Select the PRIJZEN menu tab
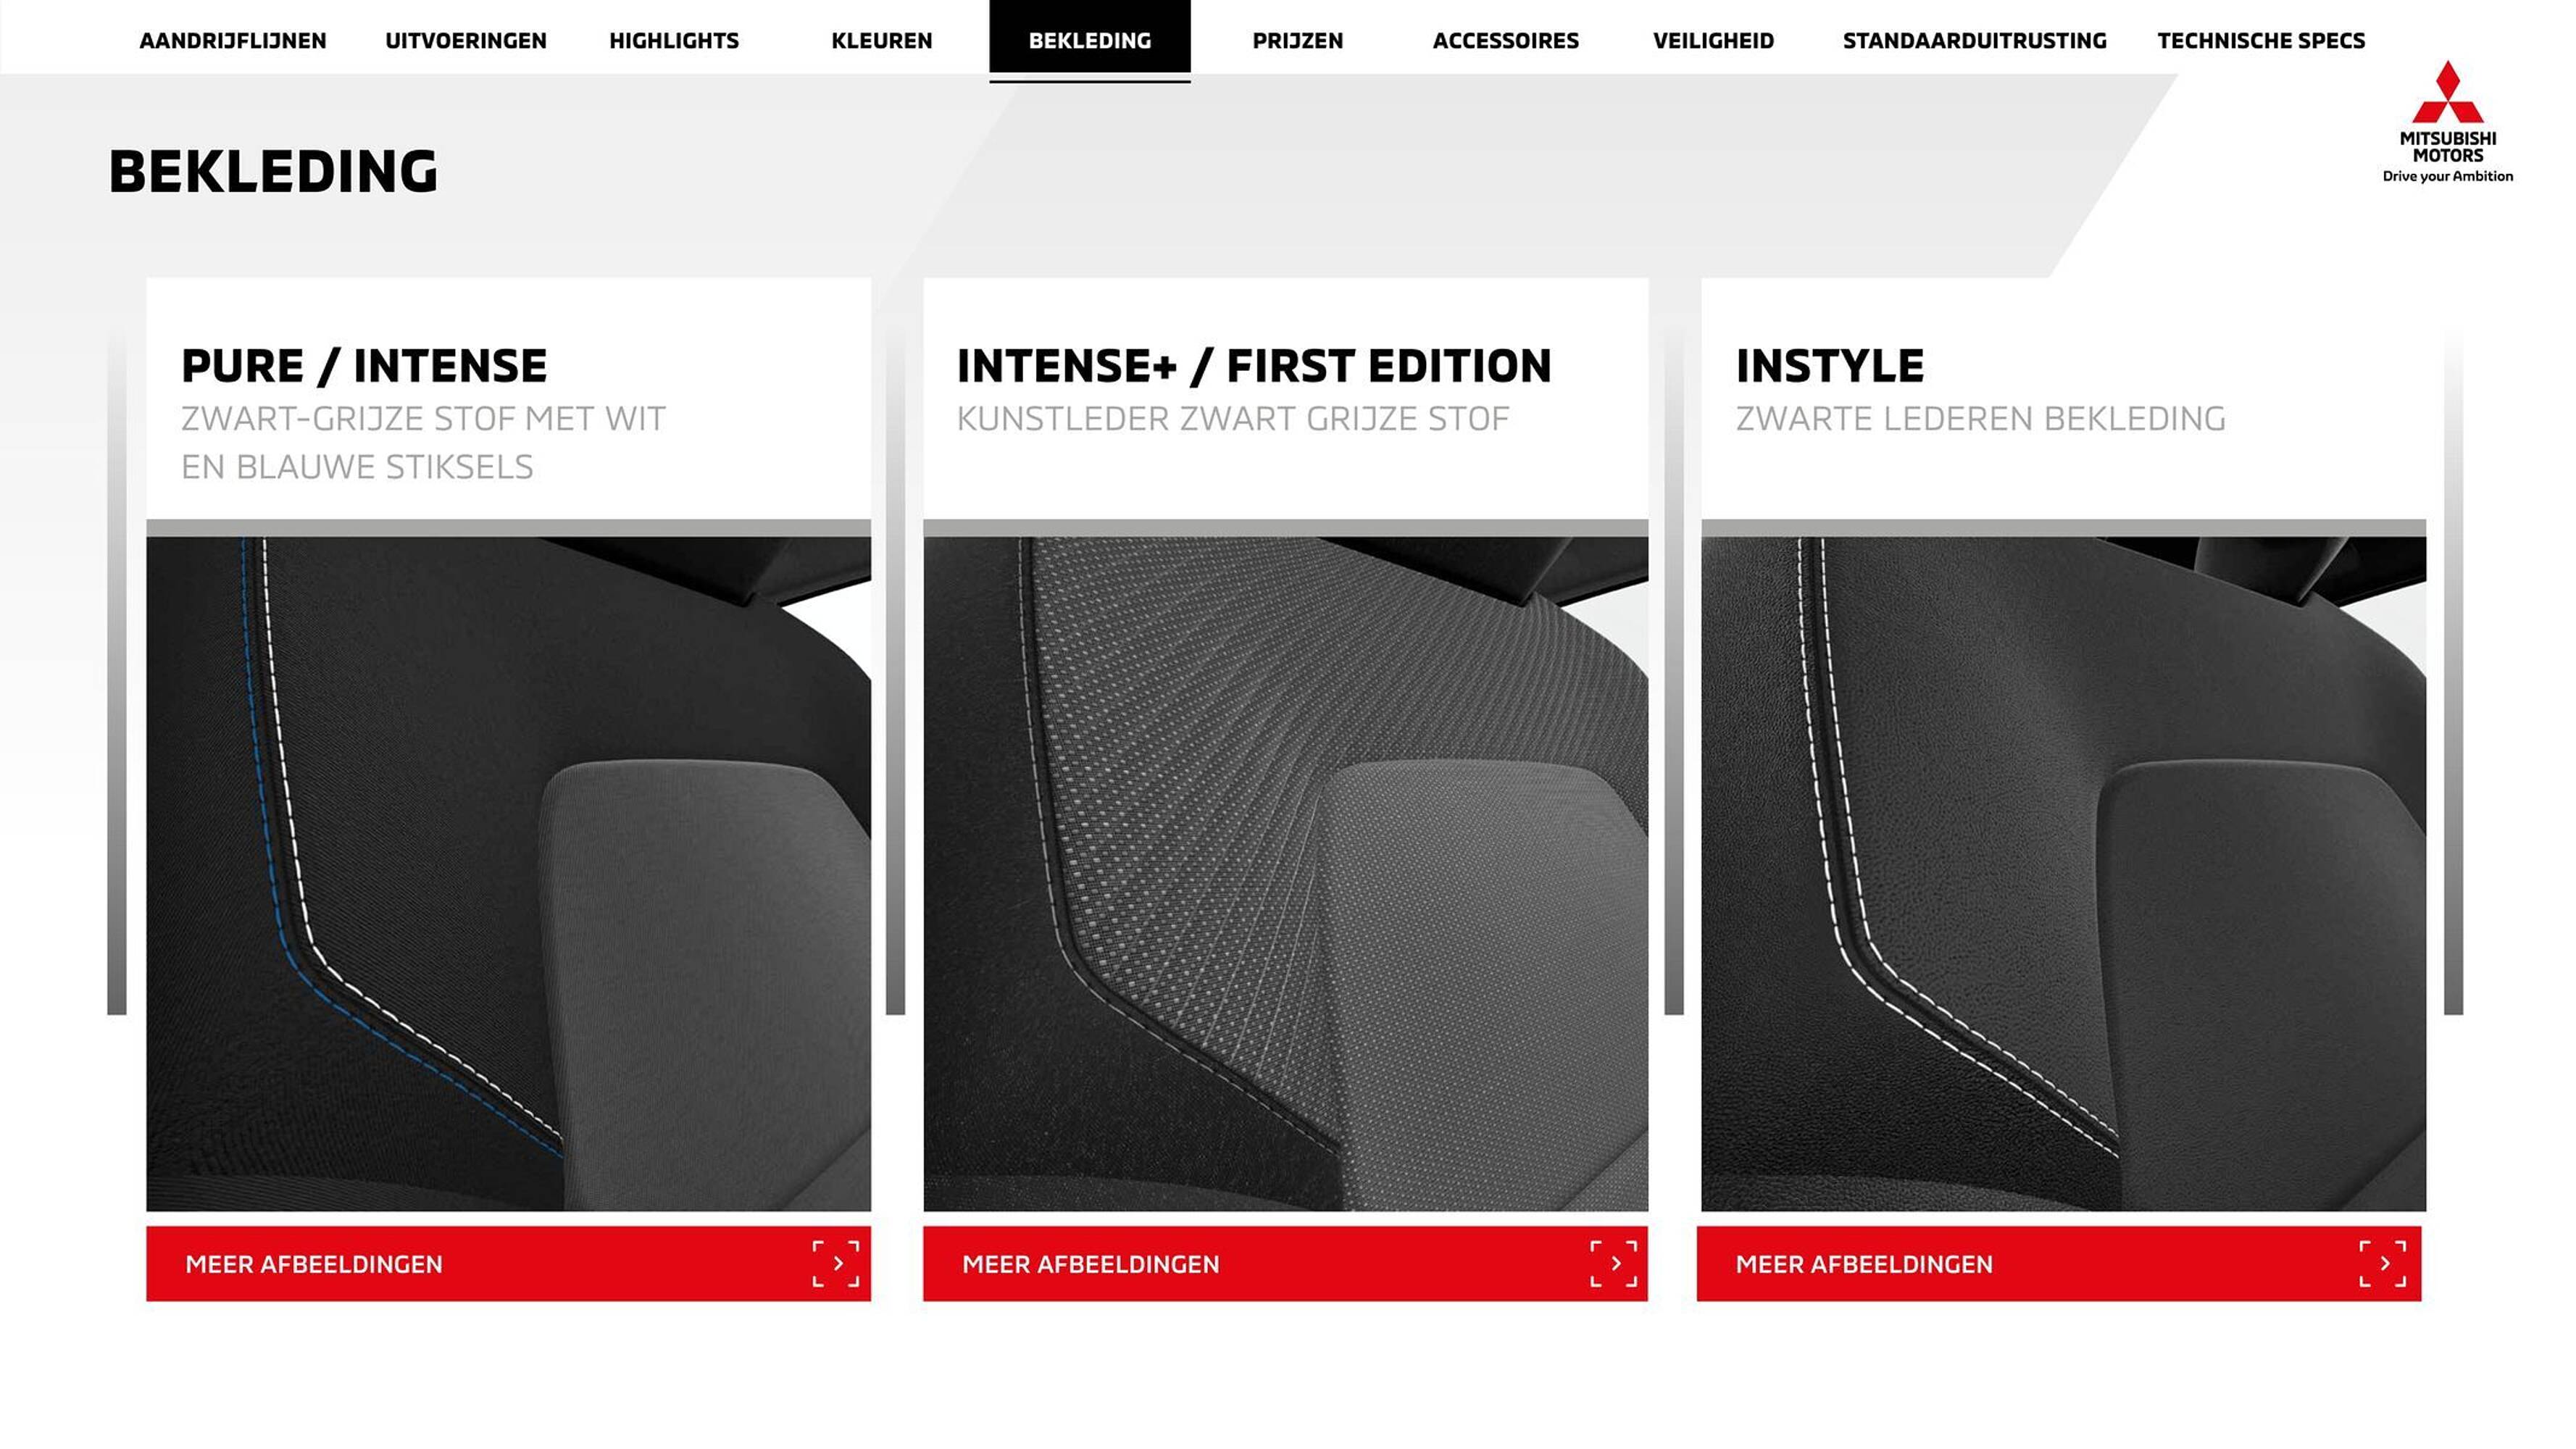 (x=1297, y=39)
